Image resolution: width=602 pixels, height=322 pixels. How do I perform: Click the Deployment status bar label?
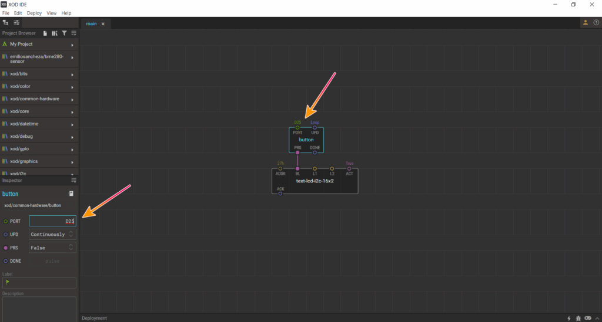(94, 318)
